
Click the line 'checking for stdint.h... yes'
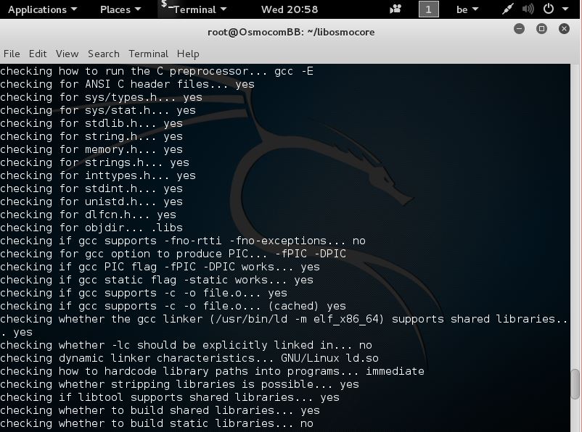(91, 188)
